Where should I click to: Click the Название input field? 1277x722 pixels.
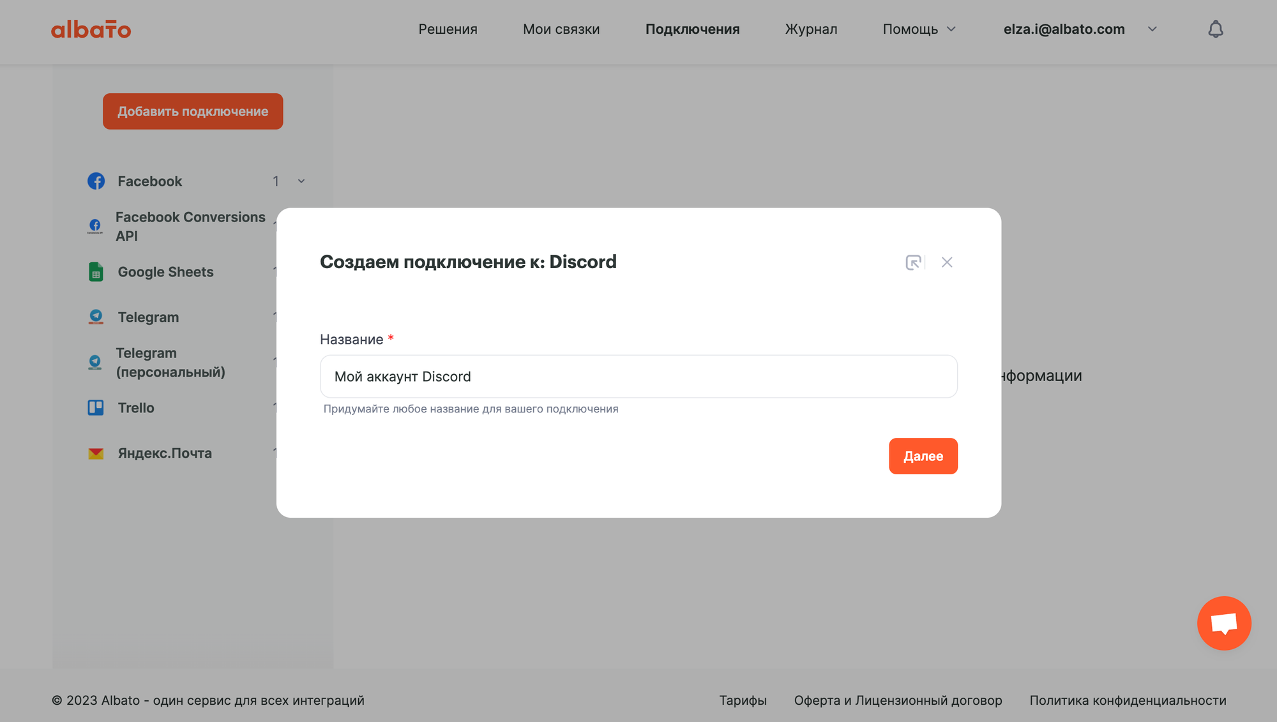[x=638, y=377]
